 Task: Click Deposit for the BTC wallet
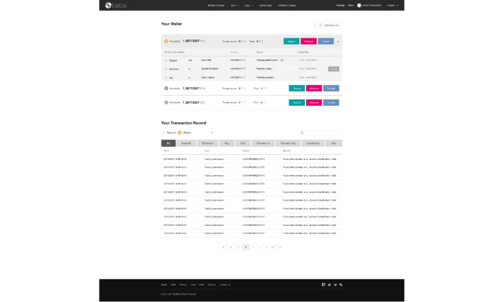[x=291, y=42]
